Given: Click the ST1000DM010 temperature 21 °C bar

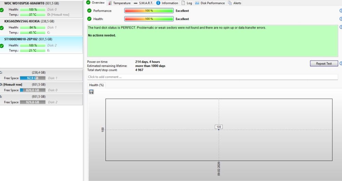Looking at the screenshot, I should click(33, 50).
